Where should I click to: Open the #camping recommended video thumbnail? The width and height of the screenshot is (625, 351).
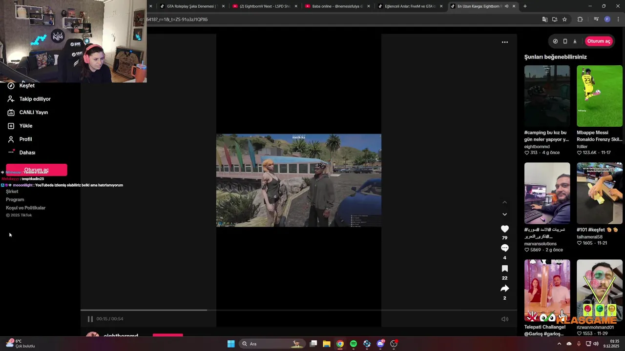547,96
